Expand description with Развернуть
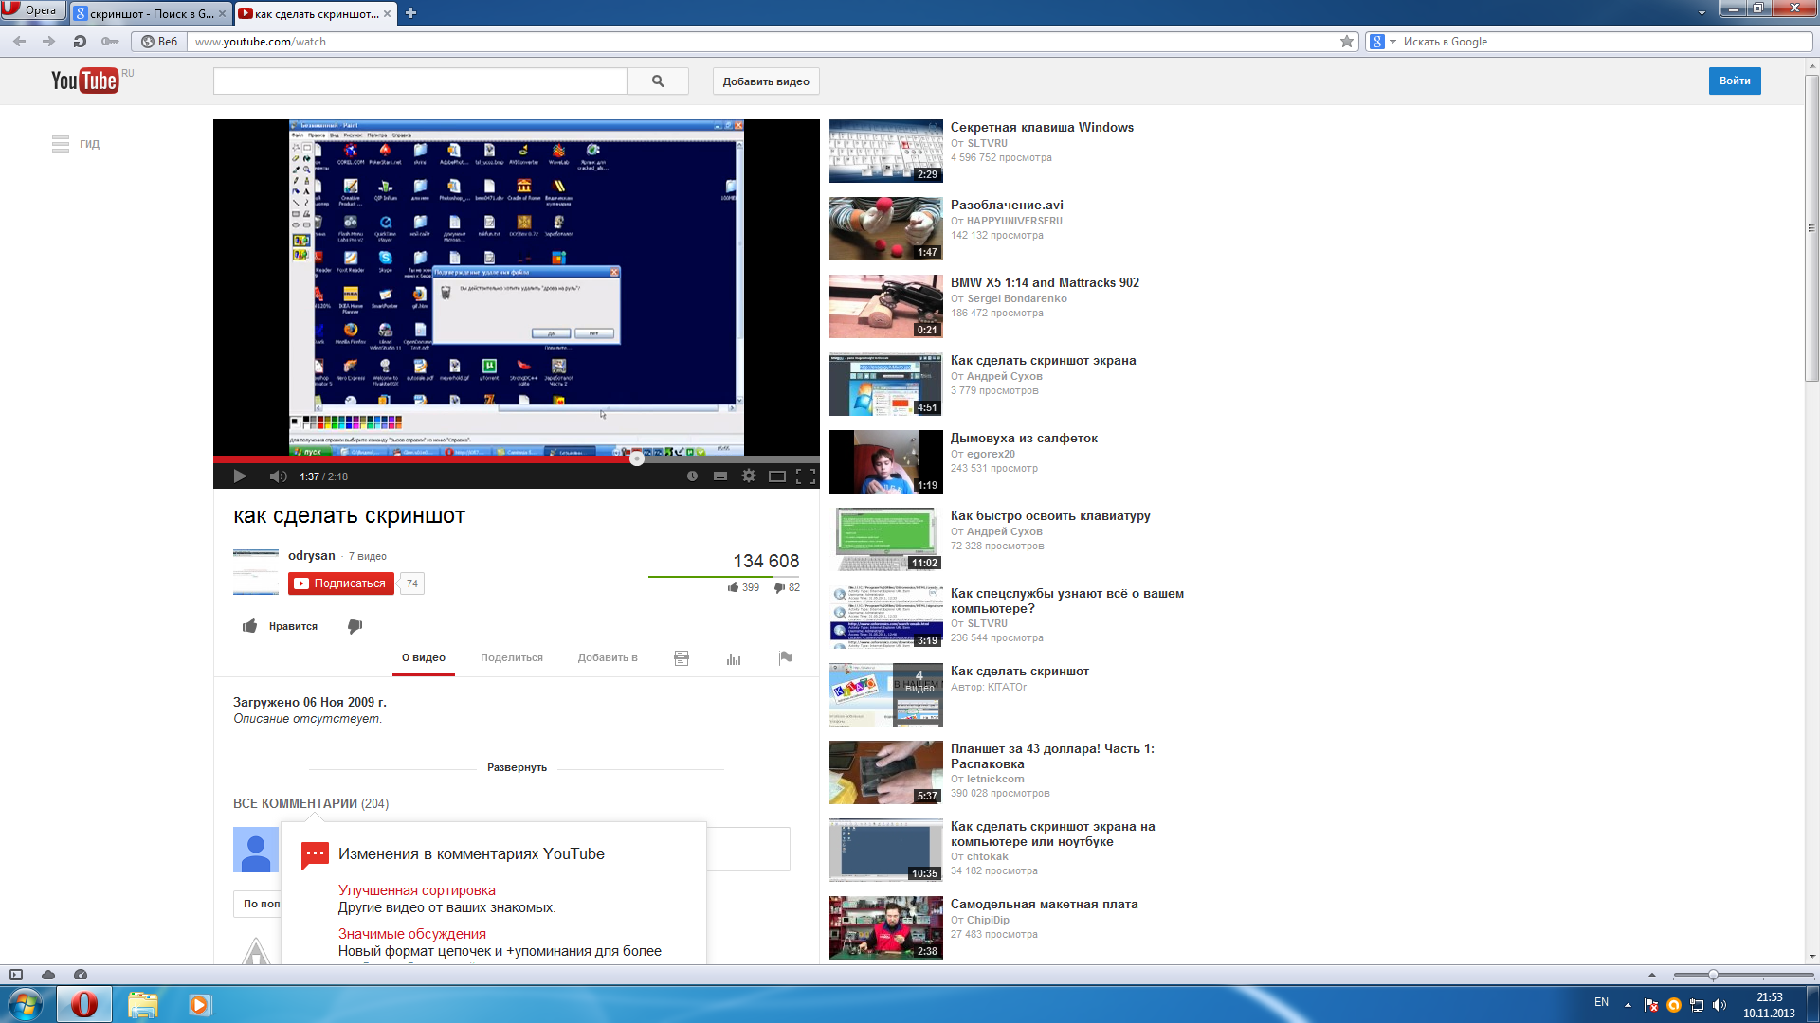The height and width of the screenshot is (1023, 1820). [x=517, y=767]
